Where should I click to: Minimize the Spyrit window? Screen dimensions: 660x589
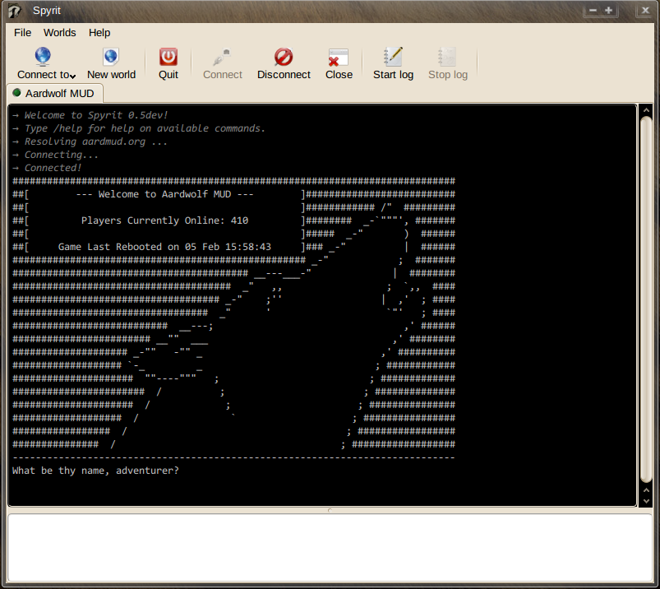coord(593,10)
